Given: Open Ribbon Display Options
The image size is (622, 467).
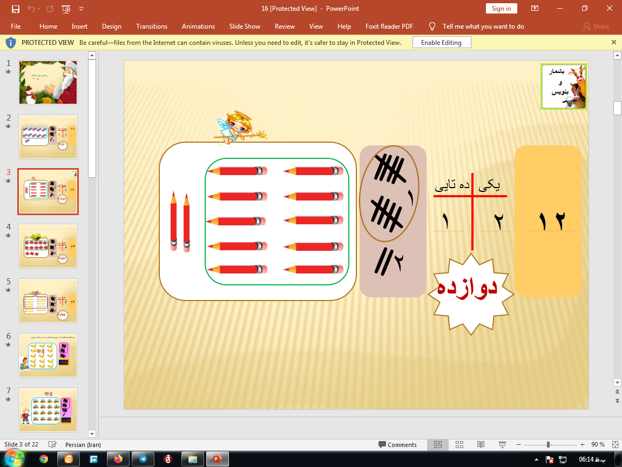Looking at the screenshot, I should 535,9.
